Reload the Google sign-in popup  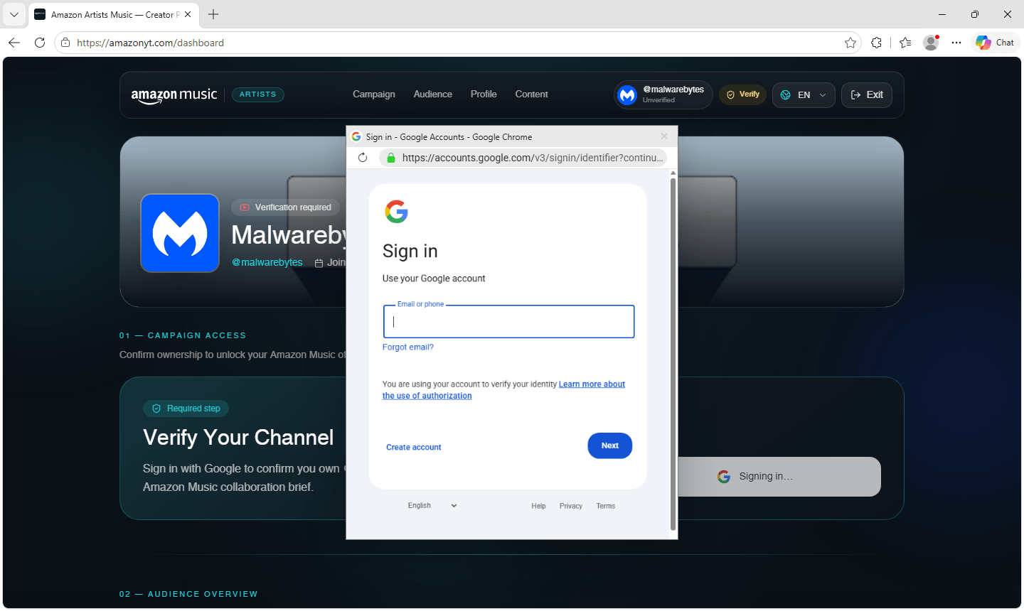(x=363, y=158)
